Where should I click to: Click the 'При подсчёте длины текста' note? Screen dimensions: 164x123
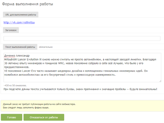point(80,89)
